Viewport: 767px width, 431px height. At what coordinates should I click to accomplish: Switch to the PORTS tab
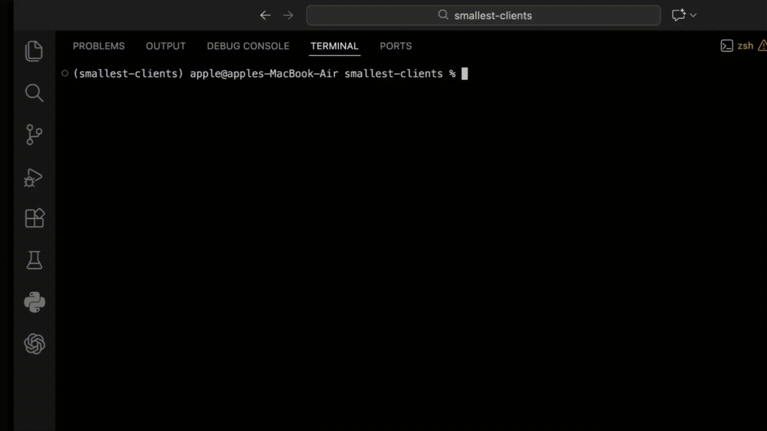click(x=395, y=46)
